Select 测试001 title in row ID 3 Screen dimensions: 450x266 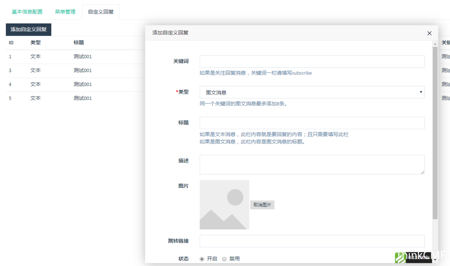82,70
